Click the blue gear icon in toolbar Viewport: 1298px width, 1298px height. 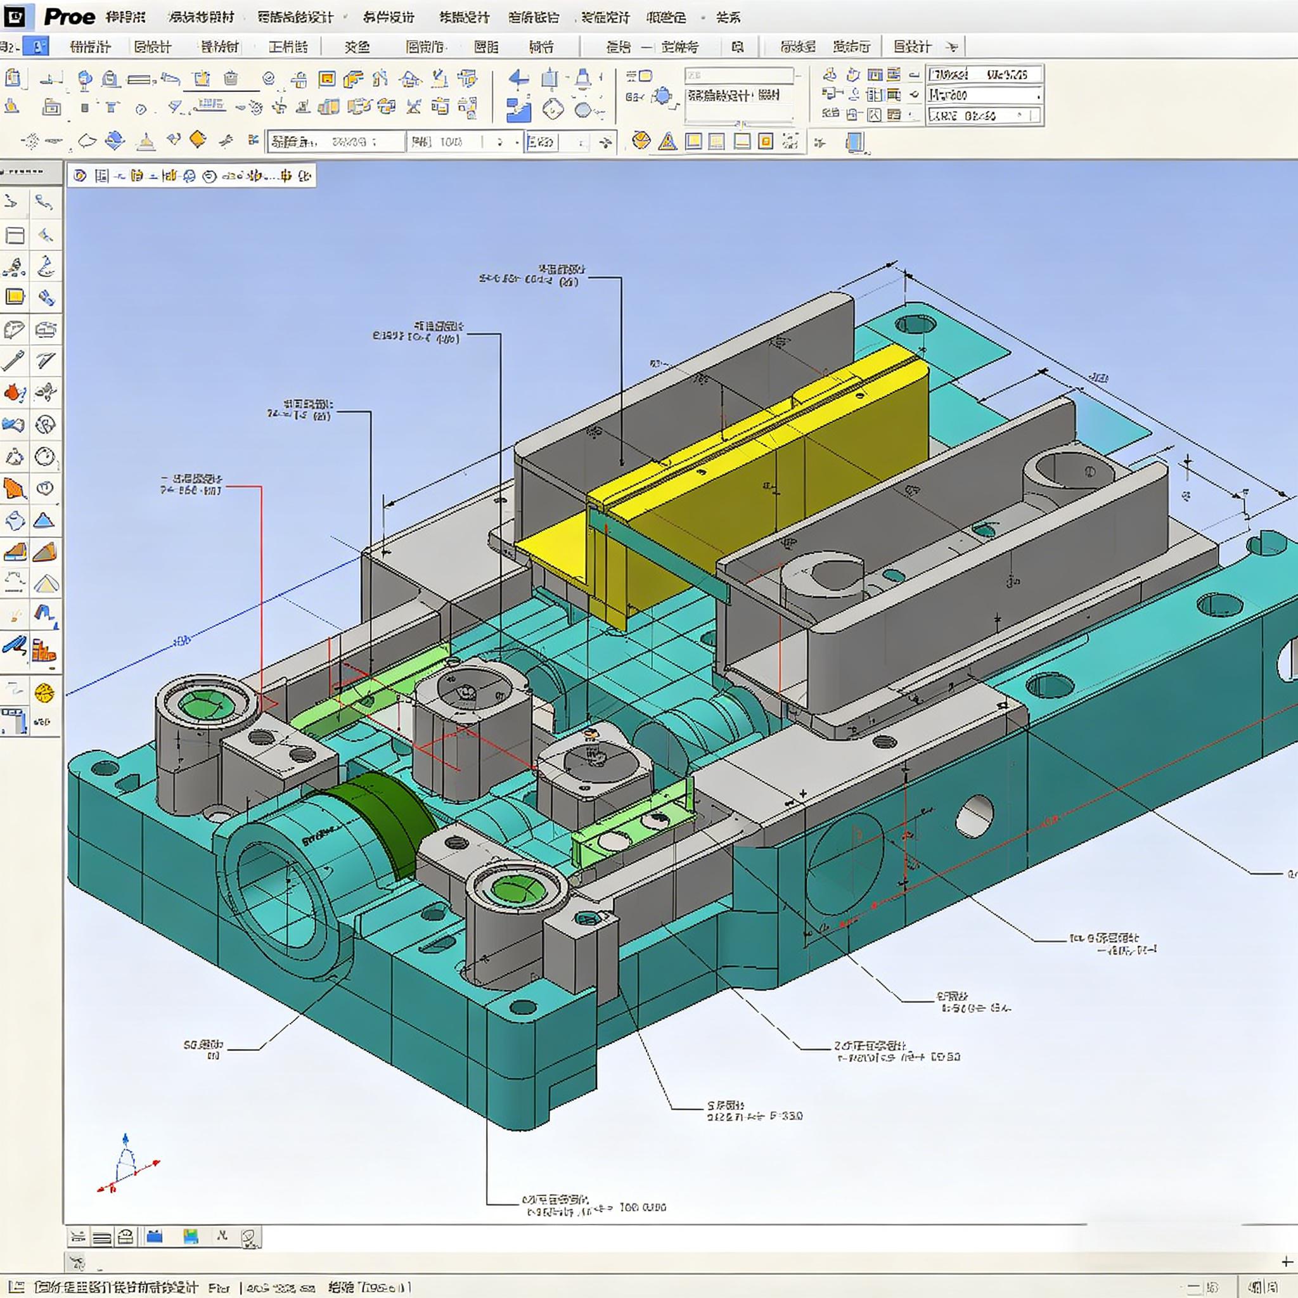(x=662, y=96)
